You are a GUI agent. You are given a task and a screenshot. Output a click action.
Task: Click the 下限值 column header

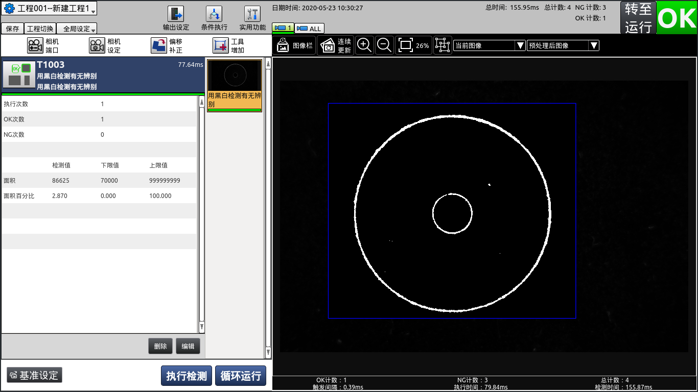[110, 165]
